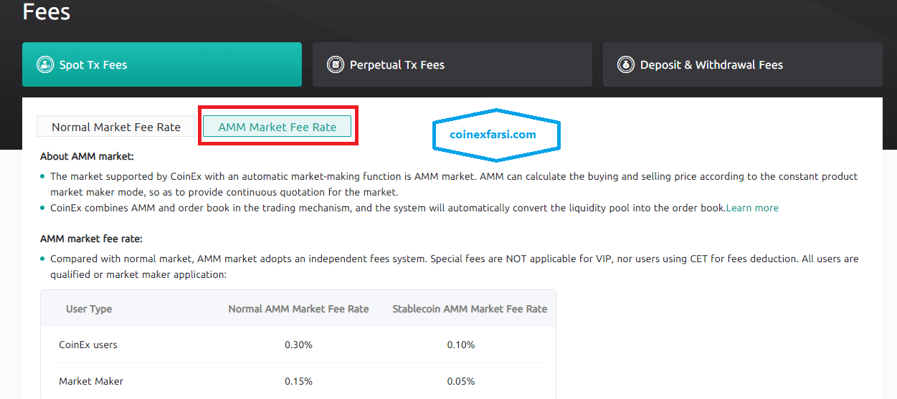Click the Deposit & Withdrawal money bag icon
Screen dimensions: 897x399
click(x=625, y=64)
